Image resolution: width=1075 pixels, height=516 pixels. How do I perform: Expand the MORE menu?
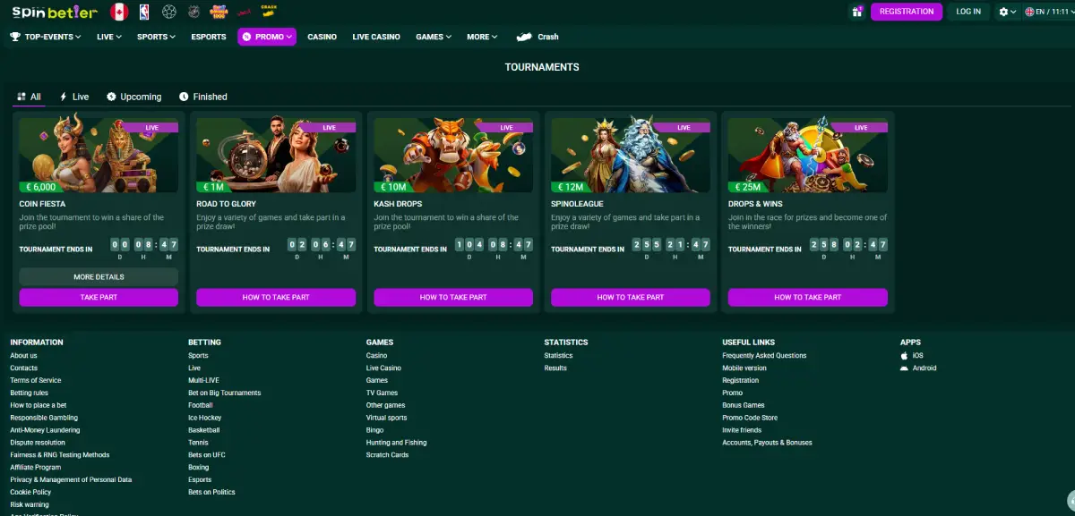click(x=482, y=37)
